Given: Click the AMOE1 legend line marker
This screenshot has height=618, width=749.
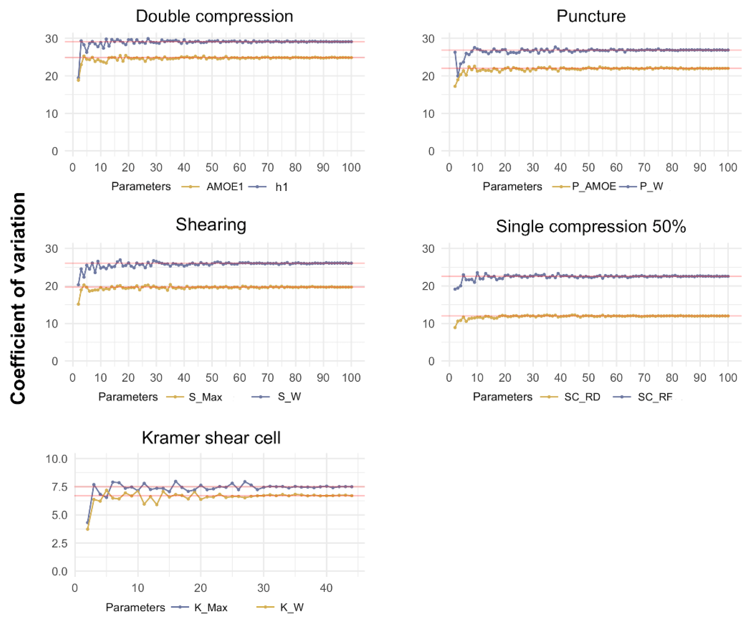Looking at the screenshot, I should pos(190,186).
